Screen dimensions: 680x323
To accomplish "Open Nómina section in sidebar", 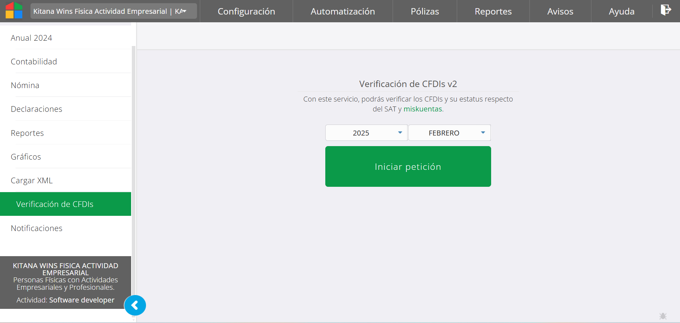I will pyautogui.click(x=25, y=85).
